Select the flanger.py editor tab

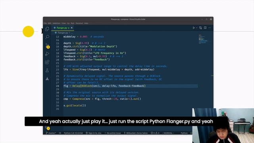(x=63, y=28)
